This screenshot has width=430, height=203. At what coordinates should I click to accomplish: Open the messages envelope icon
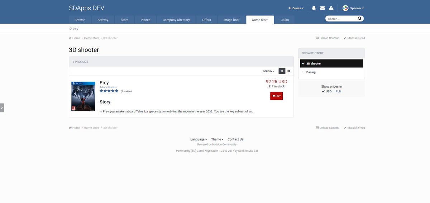[322, 8]
